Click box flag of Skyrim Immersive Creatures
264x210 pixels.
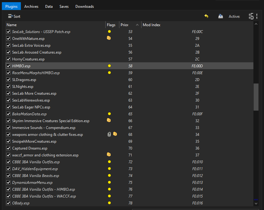tap(109, 120)
